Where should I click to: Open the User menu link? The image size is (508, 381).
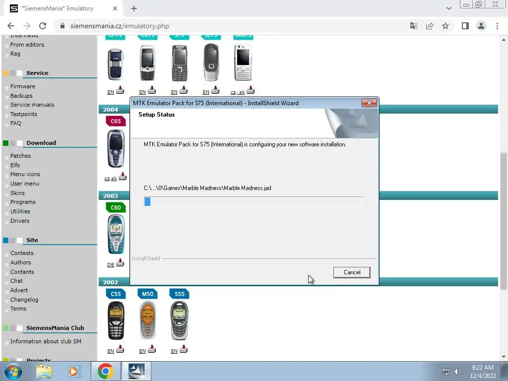click(x=25, y=184)
